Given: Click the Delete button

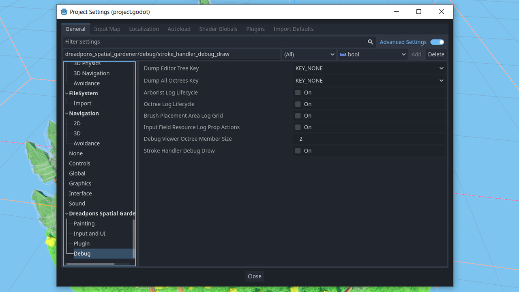Looking at the screenshot, I should coord(436,54).
